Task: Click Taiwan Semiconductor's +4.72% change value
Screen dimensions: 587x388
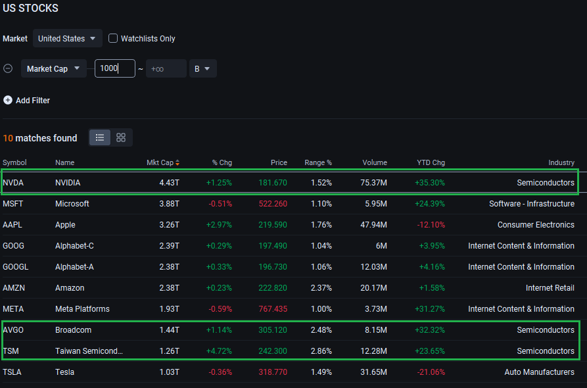Action: (x=219, y=351)
